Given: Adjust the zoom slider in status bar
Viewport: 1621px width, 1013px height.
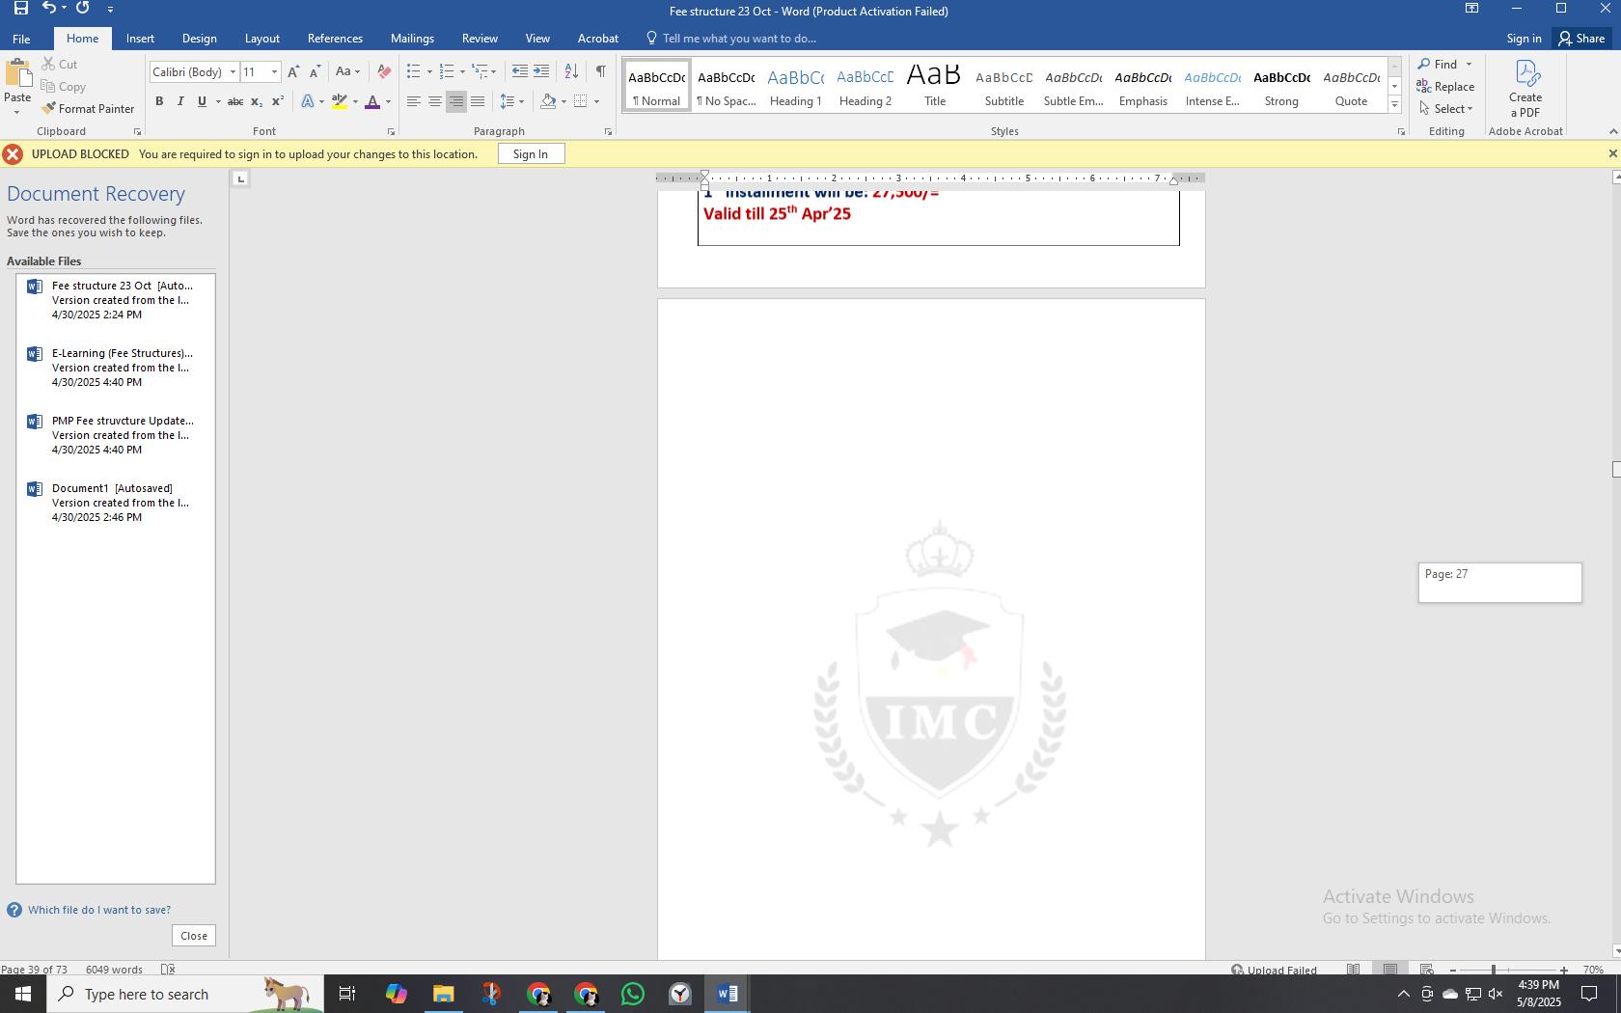Looking at the screenshot, I should [1494, 970].
